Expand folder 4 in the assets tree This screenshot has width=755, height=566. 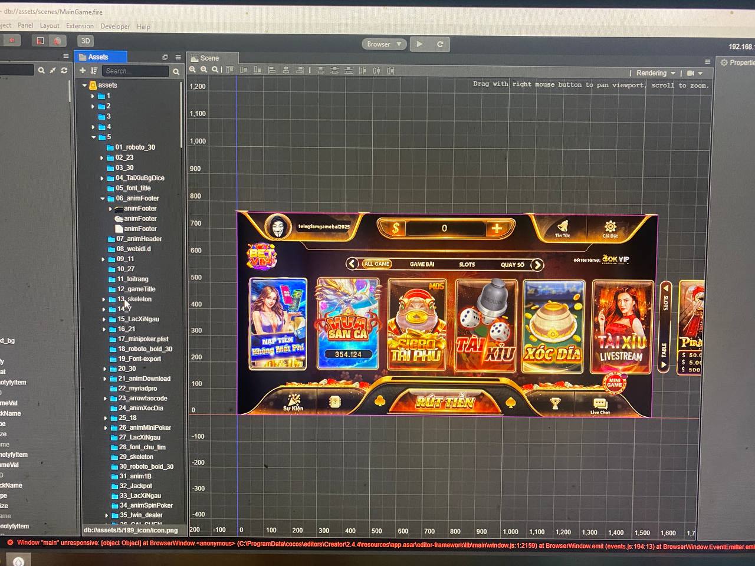click(93, 127)
